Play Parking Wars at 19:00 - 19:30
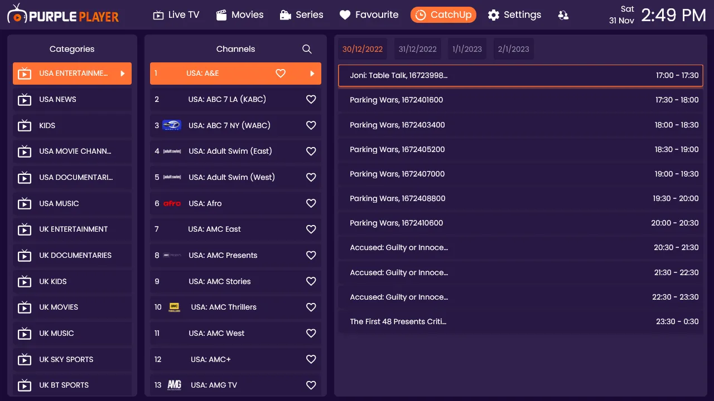Viewport: 714px width, 401px height. click(x=520, y=174)
